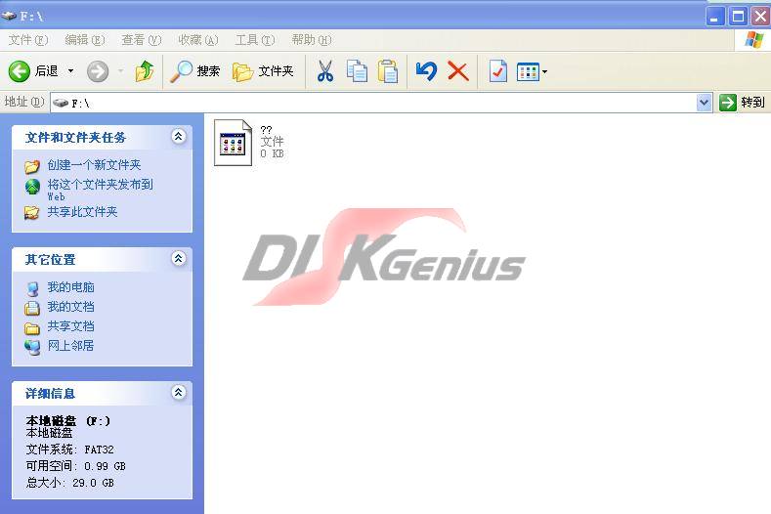Collapse the 详细信息 panel
Screen dimensions: 771x514
click(x=179, y=392)
